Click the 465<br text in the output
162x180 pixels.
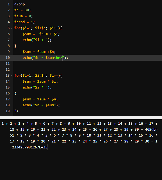[x=151, y=130]
